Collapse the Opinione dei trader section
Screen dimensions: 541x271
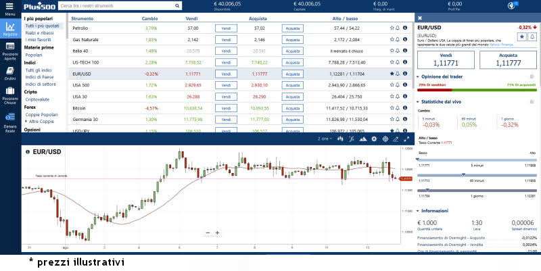pyautogui.click(x=419, y=77)
